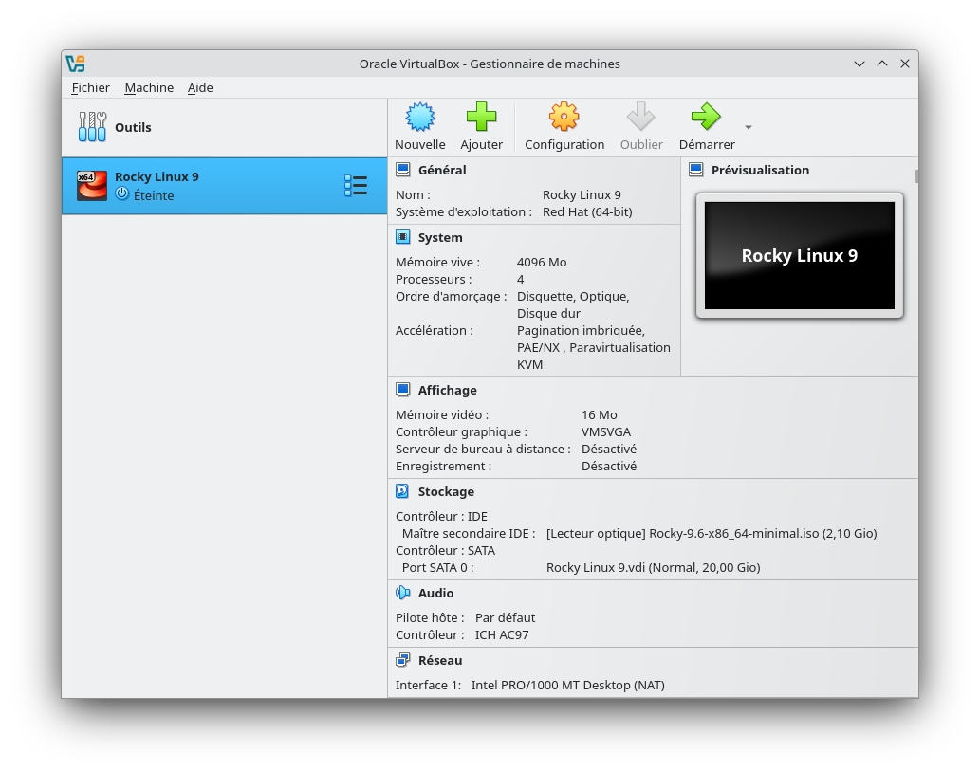Click the Rocky Linux 9 preview thumbnail
The image size is (980, 771).
[798, 255]
